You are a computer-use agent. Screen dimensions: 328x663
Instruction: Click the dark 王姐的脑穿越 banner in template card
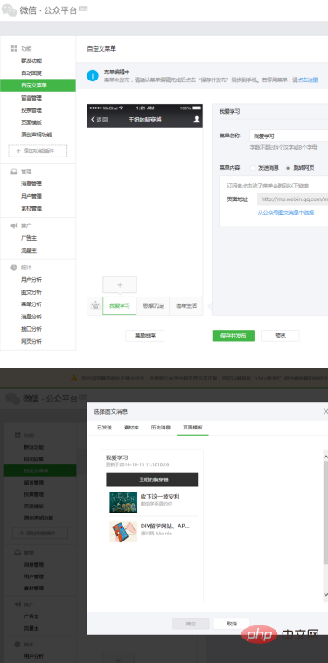pyautogui.click(x=151, y=480)
